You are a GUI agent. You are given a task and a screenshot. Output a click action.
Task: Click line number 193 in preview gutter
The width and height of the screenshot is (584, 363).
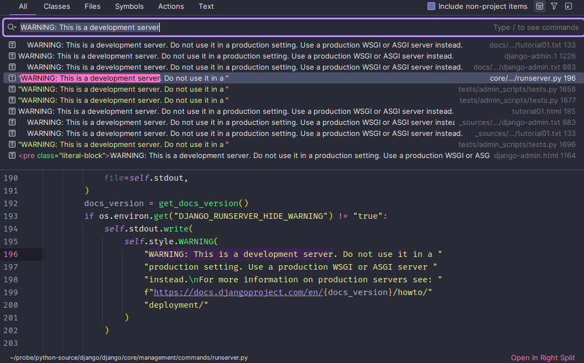coord(11,216)
